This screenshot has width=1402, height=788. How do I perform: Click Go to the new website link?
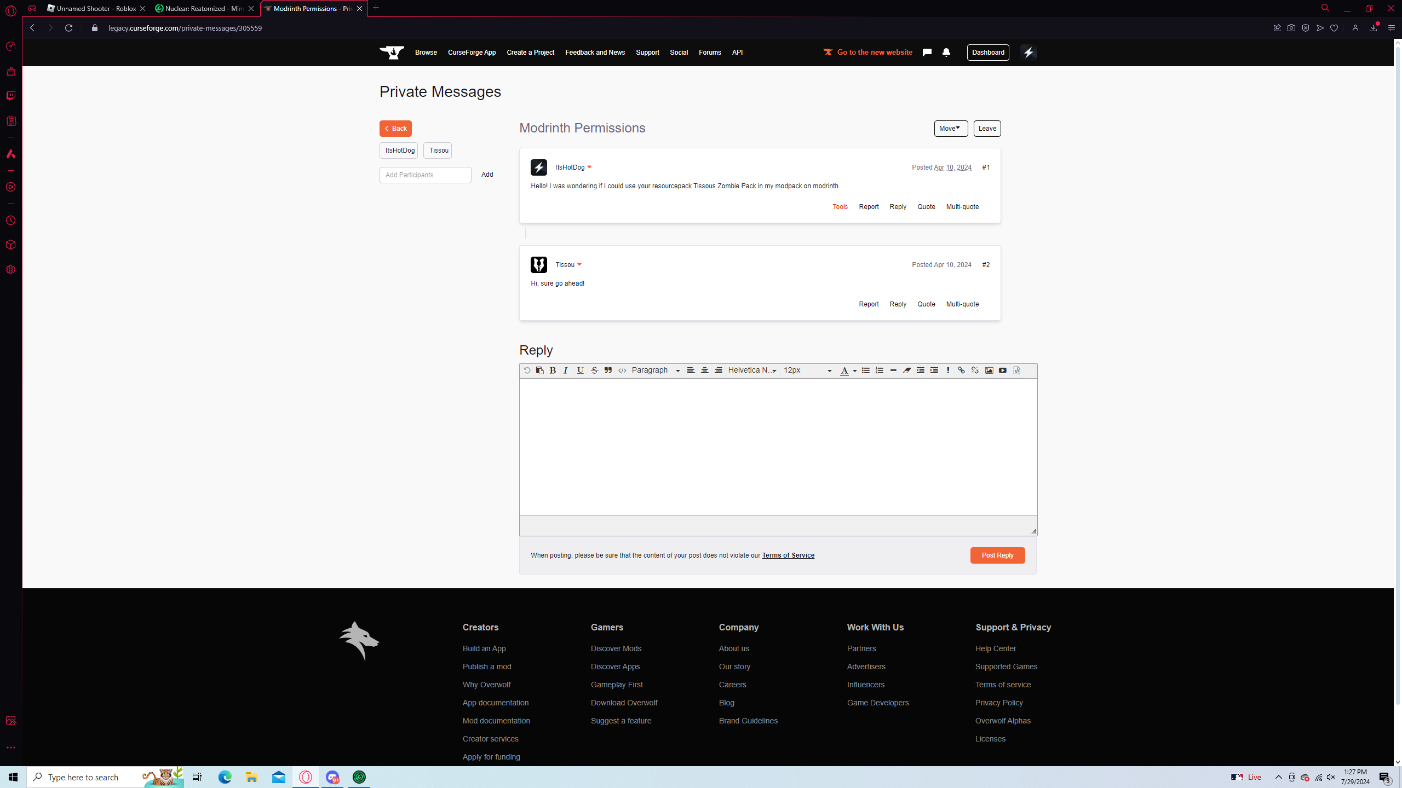click(868, 53)
